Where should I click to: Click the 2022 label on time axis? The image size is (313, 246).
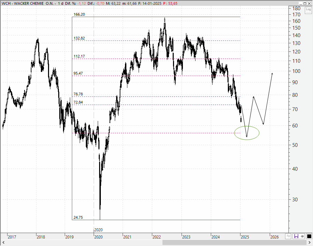tap(157, 237)
